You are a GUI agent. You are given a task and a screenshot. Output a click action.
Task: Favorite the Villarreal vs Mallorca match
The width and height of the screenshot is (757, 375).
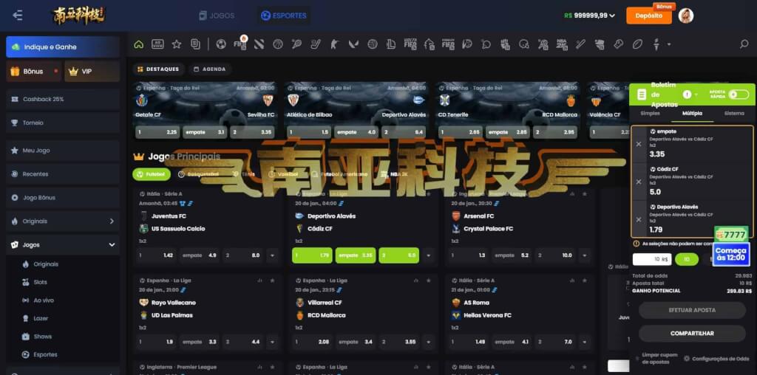pyautogui.click(x=429, y=281)
